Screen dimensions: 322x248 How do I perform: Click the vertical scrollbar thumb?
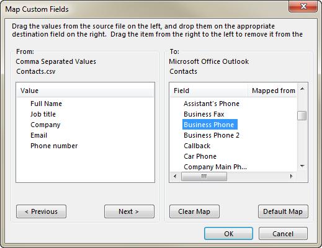click(302, 115)
